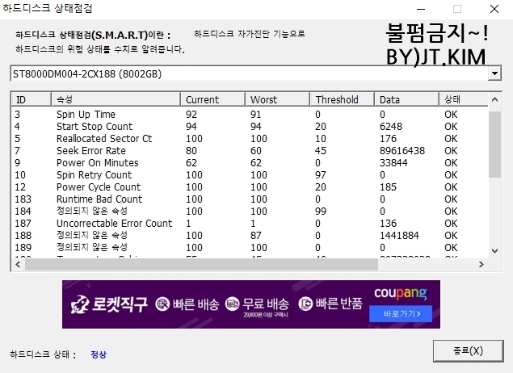513x373 pixels.
Task: Click the 빠른 배송 delivery icon
Action: [x=162, y=304]
